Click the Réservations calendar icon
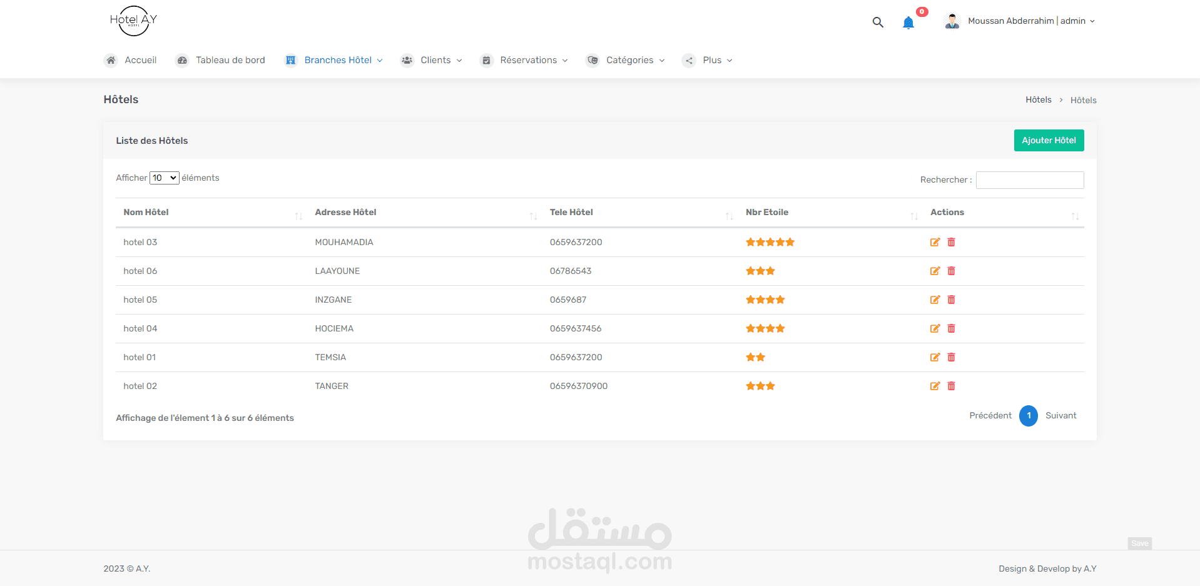 [x=486, y=61]
